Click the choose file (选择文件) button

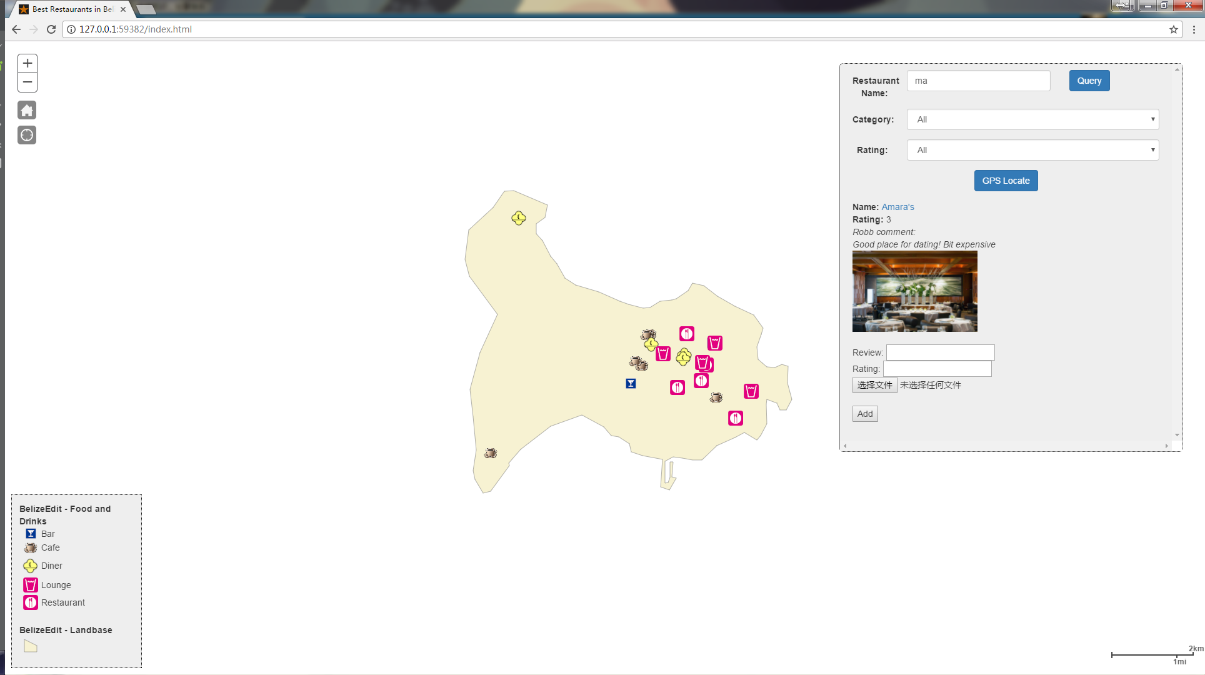[x=874, y=385]
